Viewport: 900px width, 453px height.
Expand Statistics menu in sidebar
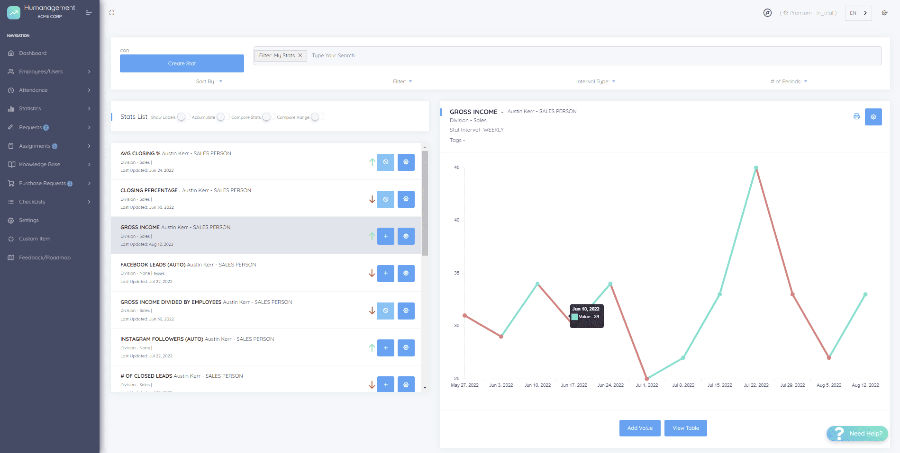click(30, 109)
